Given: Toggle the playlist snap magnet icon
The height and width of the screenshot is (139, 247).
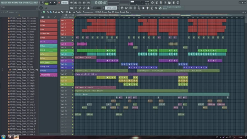Looking at the screenshot, I should (44, 12).
